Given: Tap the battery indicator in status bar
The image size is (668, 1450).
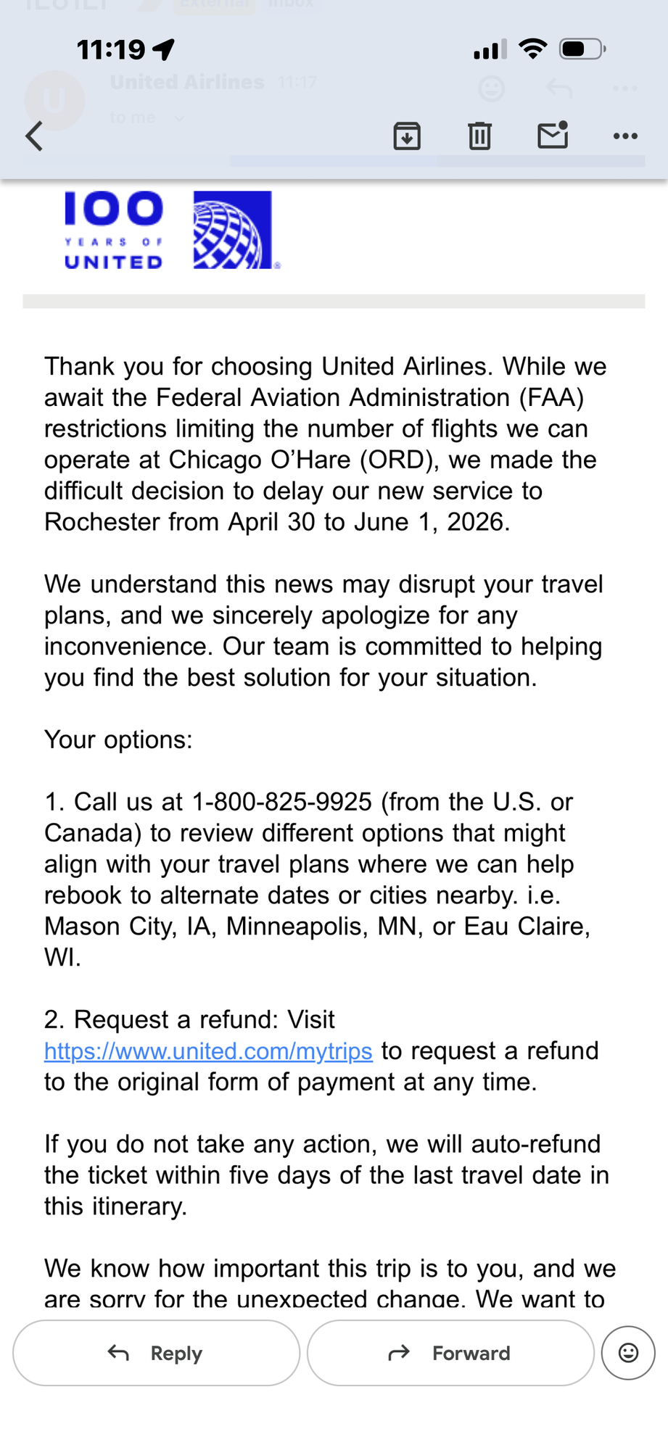Looking at the screenshot, I should point(582,49).
